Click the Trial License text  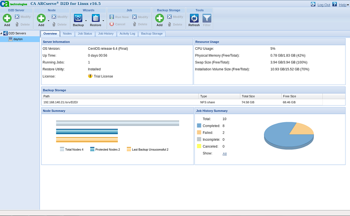(103, 76)
